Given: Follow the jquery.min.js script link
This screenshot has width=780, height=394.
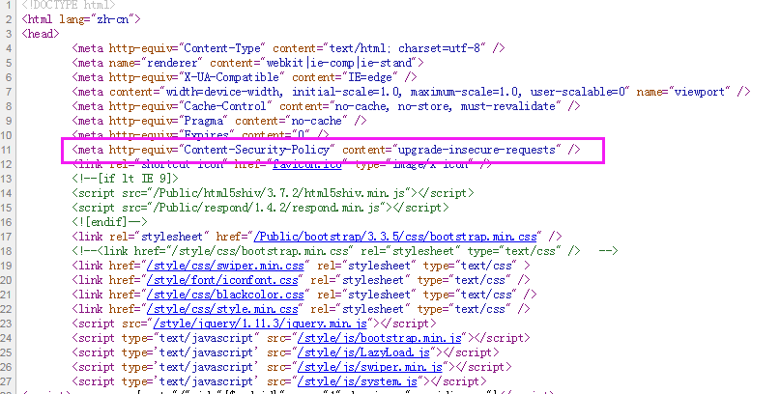Looking at the screenshot, I should tap(260, 324).
